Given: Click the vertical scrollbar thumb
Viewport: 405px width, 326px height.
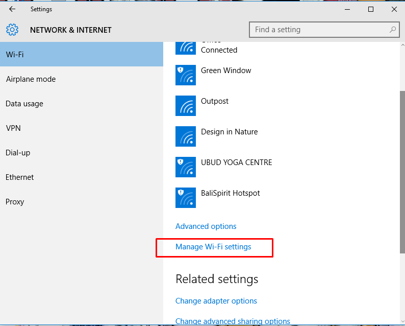Looking at the screenshot, I should point(402,172).
